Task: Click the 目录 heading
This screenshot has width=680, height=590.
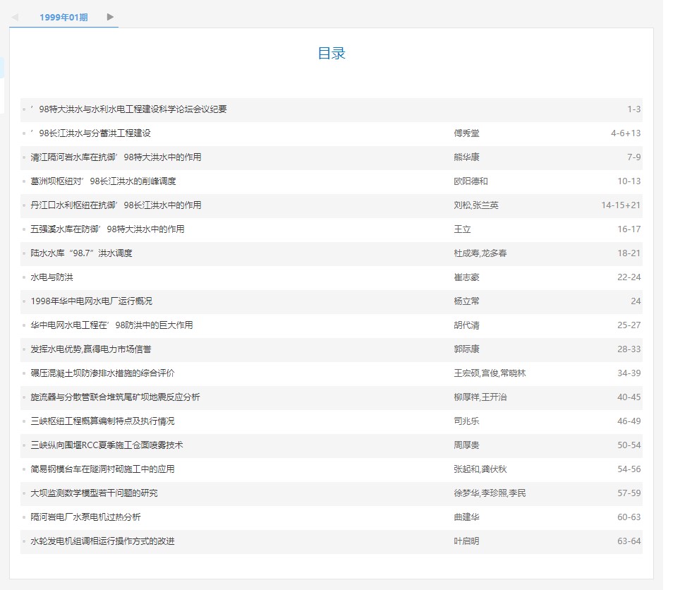Action: 332,54
